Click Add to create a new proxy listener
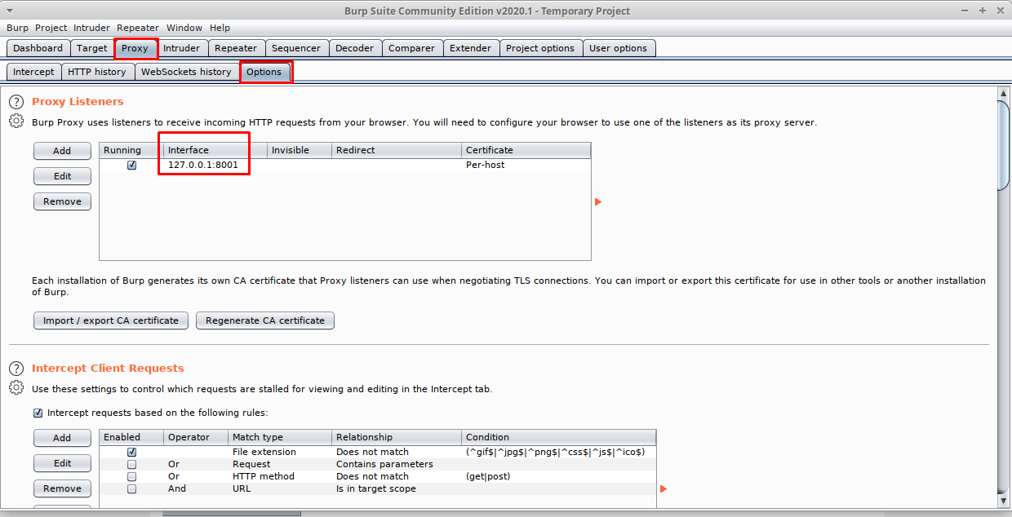The width and height of the screenshot is (1012, 517). coord(62,150)
